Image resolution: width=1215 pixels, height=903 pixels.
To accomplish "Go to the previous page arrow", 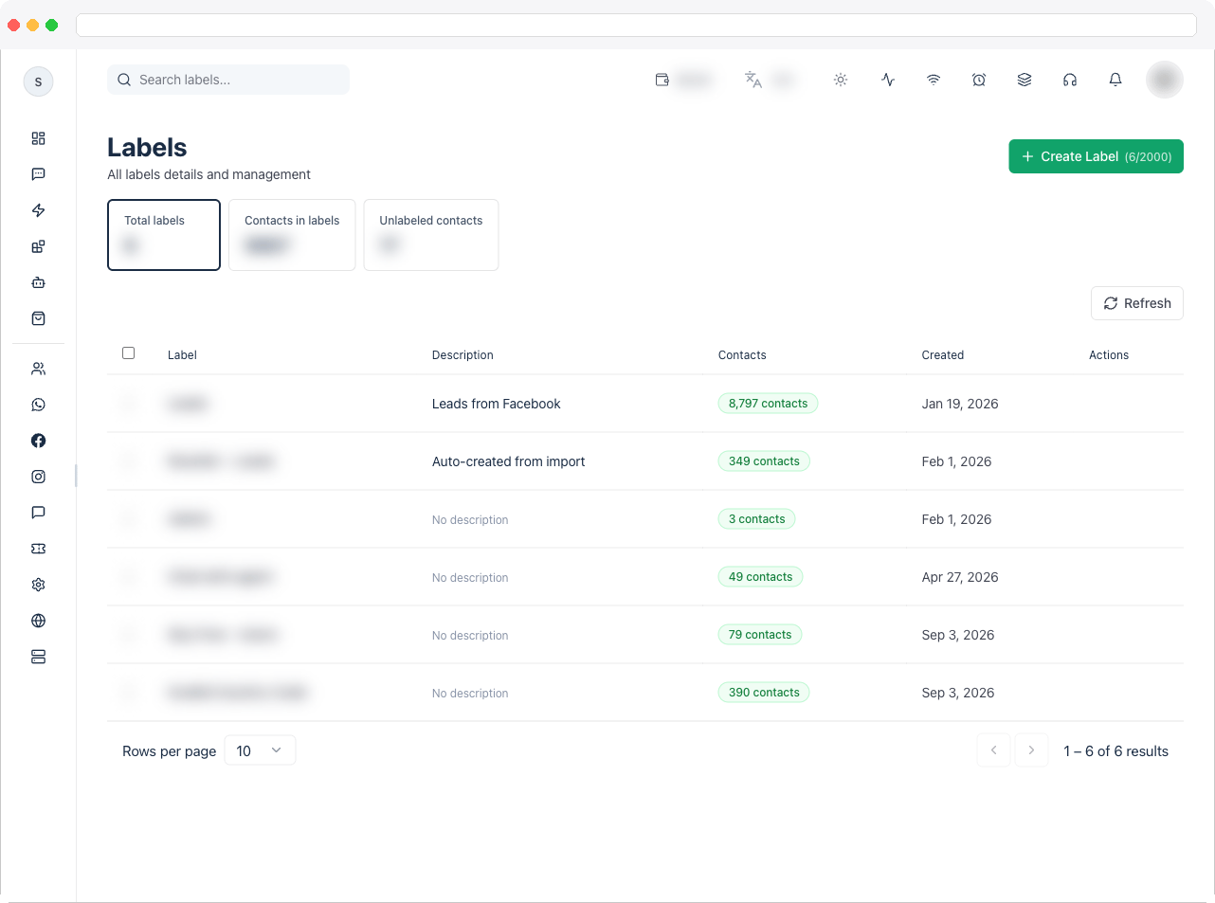I will pos(993,750).
